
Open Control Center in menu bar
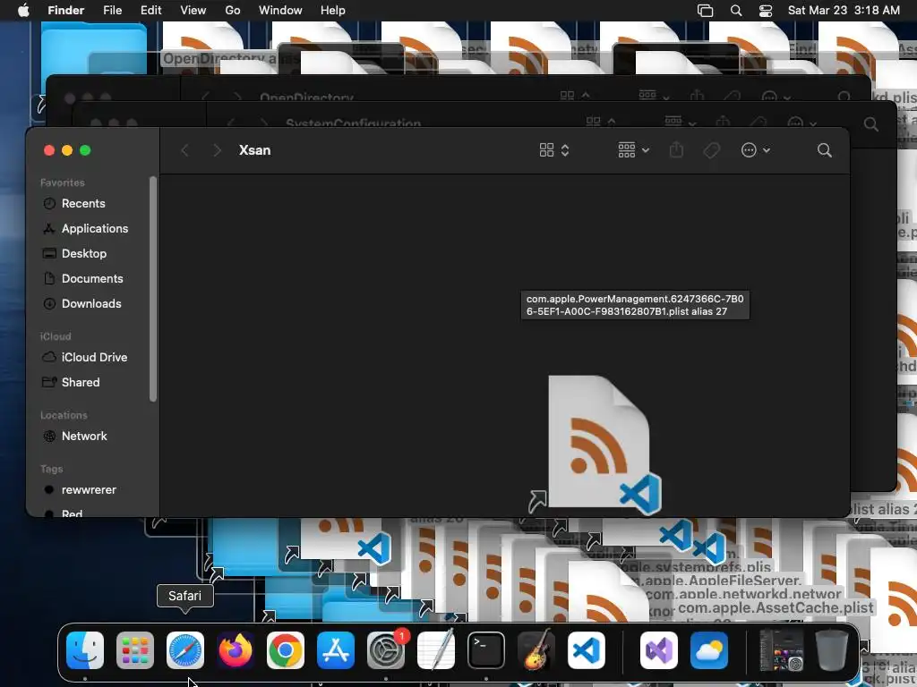766,10
